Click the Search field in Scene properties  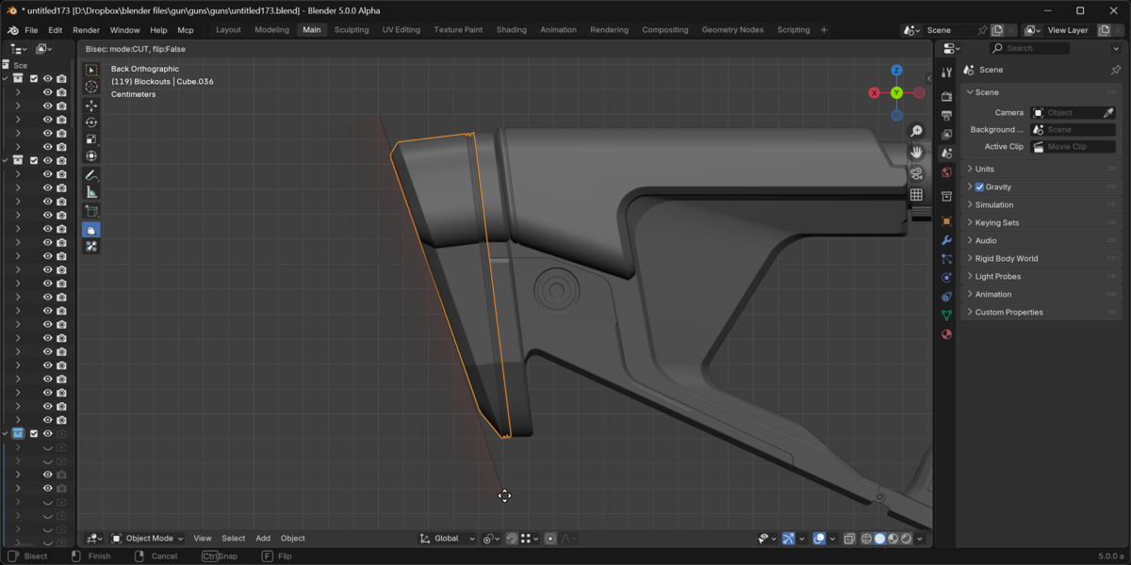(1027, 47)
